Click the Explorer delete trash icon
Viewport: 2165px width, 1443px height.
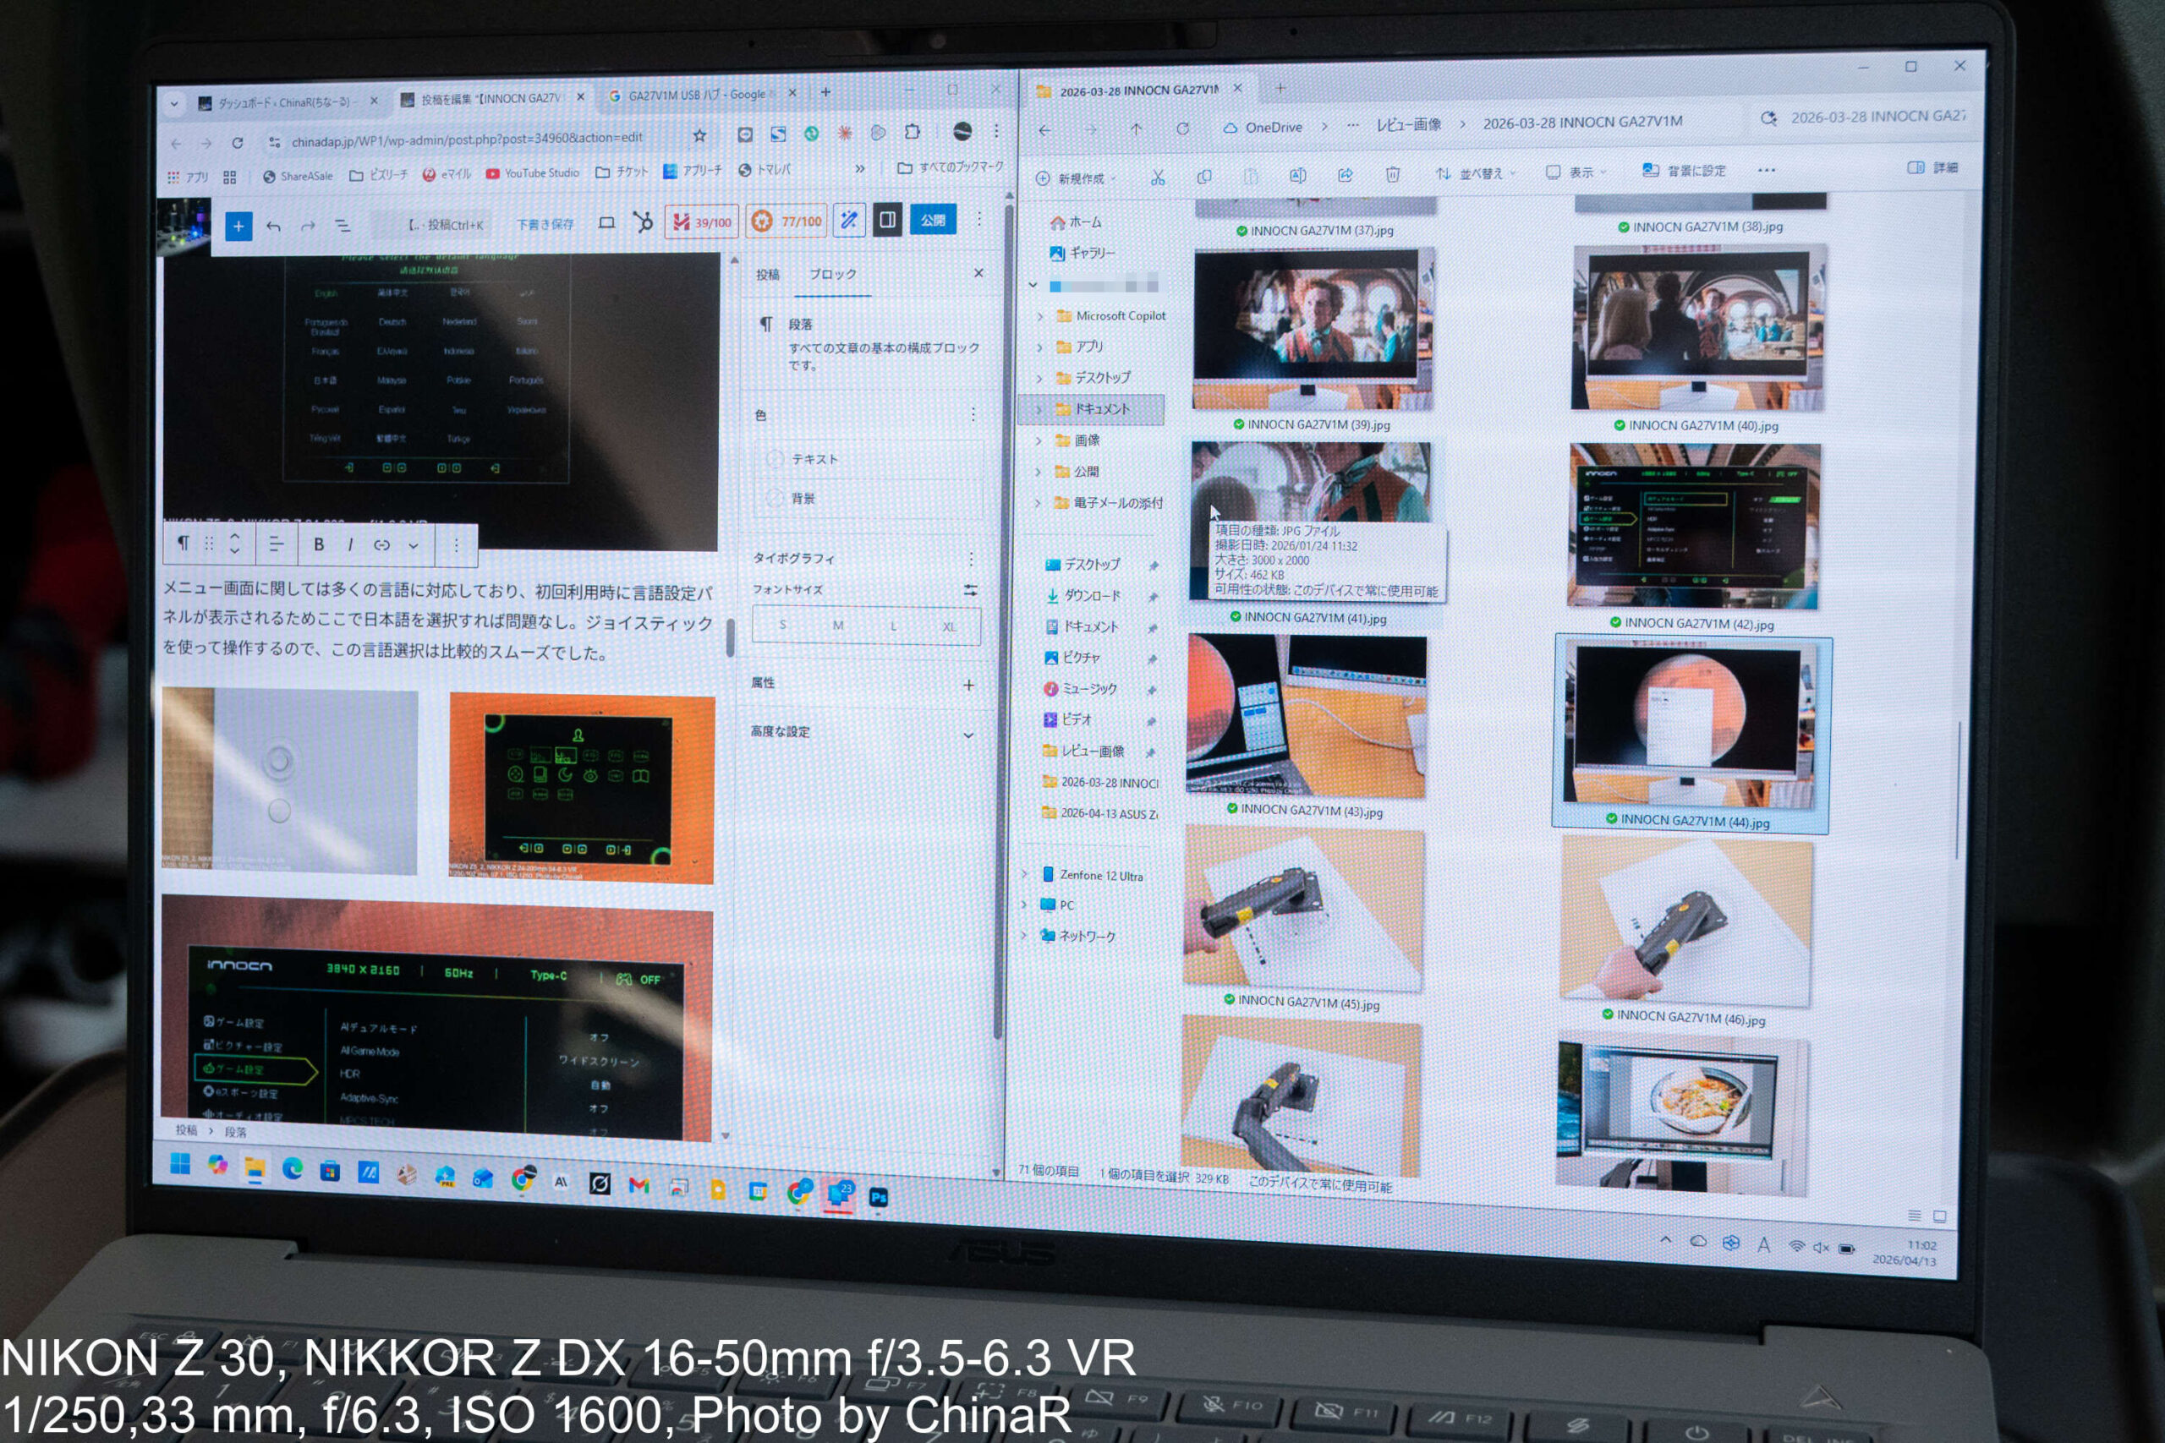[x=1392, y=174]
